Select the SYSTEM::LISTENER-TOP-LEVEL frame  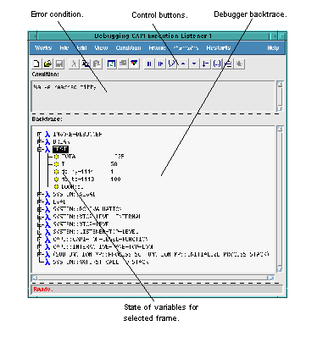pyautogui.click(x=96, y=232)
